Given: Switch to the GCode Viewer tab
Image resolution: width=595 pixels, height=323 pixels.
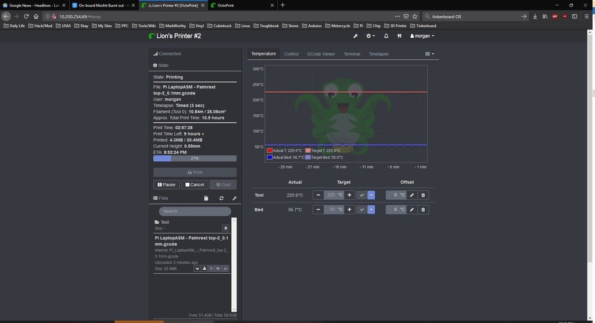Looking at the screenshot, I should pyautogui.click(x=321, y=54).
